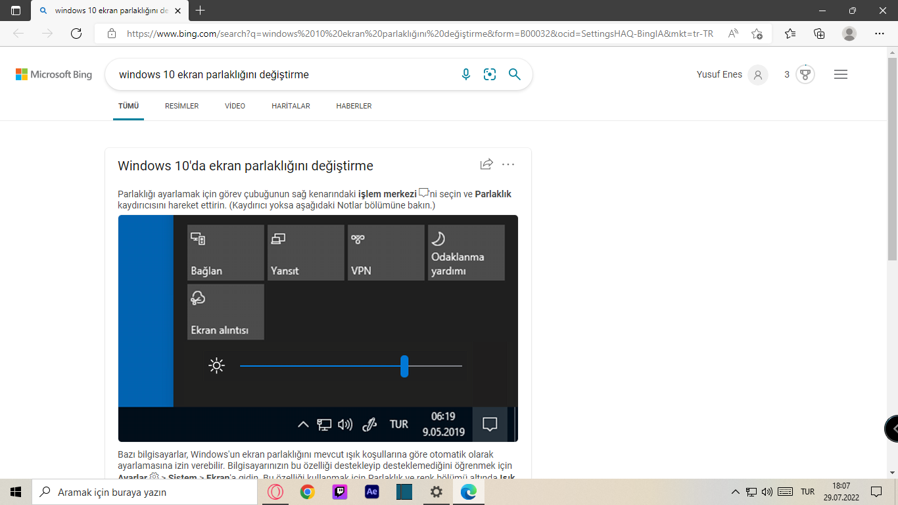
Task: Click the Bing search query text box
Action: pos(283,74)
